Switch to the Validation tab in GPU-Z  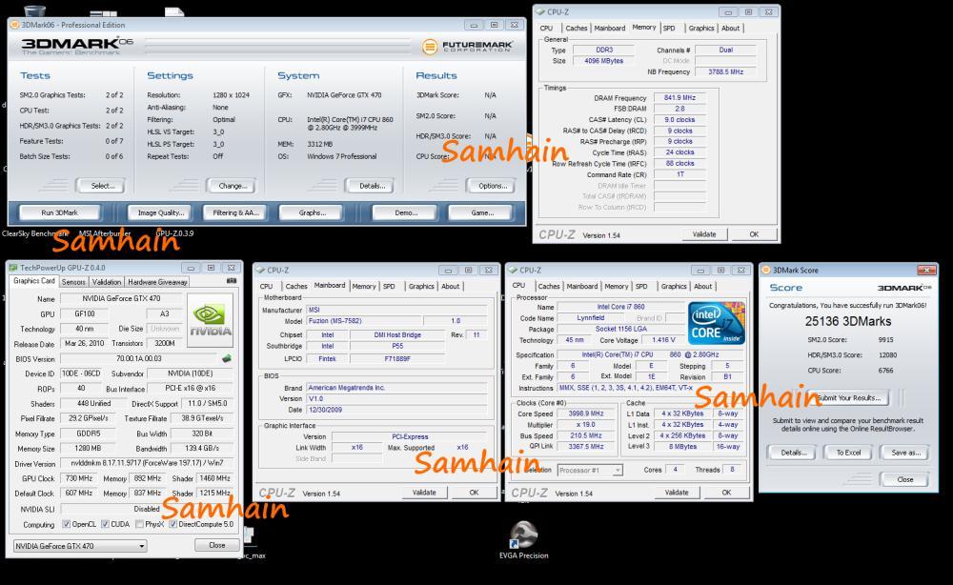(107, 282)
